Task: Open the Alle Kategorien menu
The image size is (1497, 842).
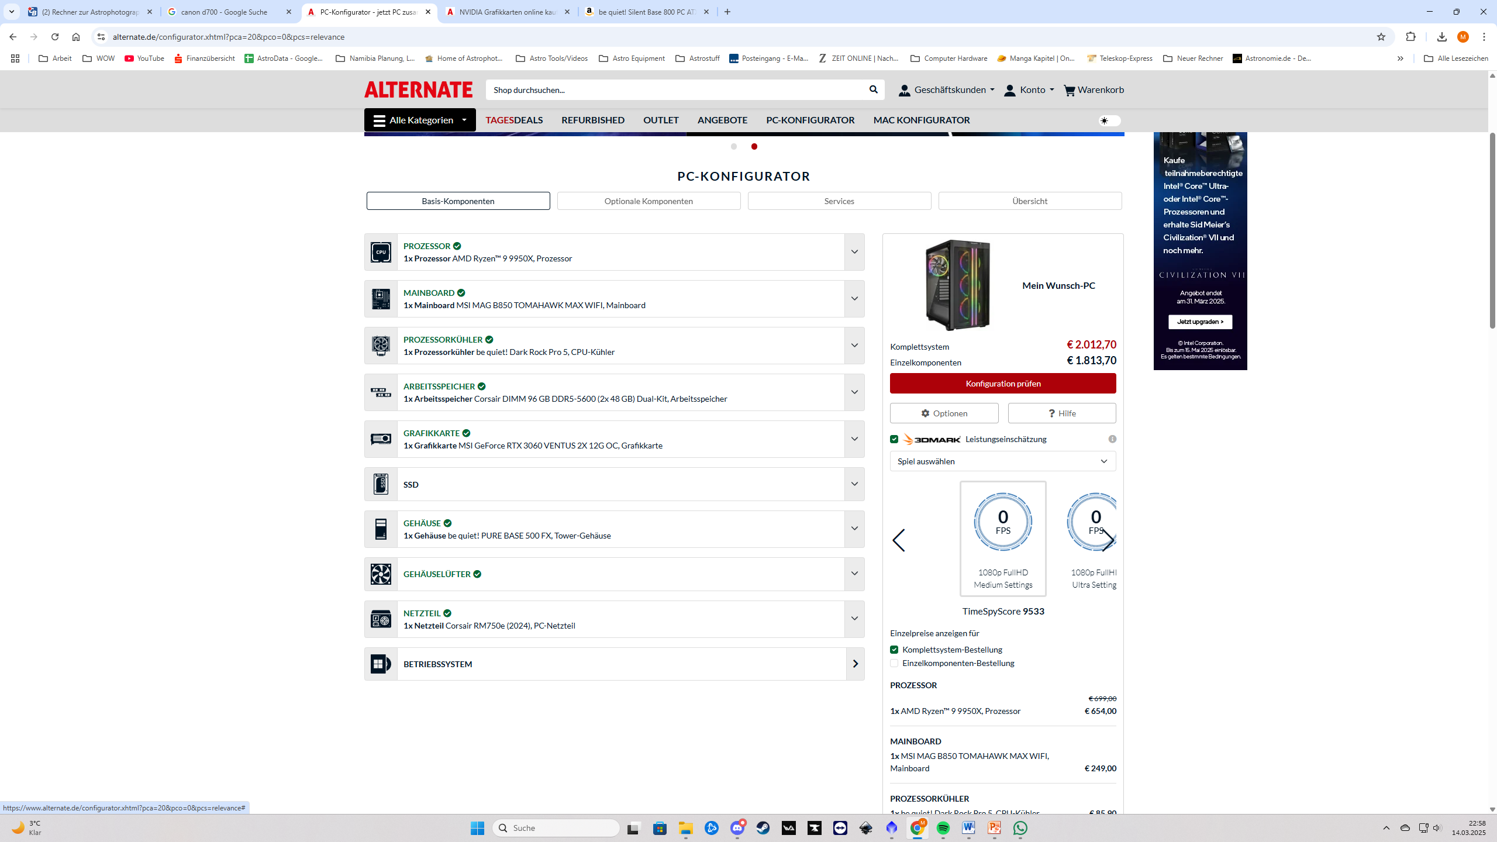Action: coord(419,120)
